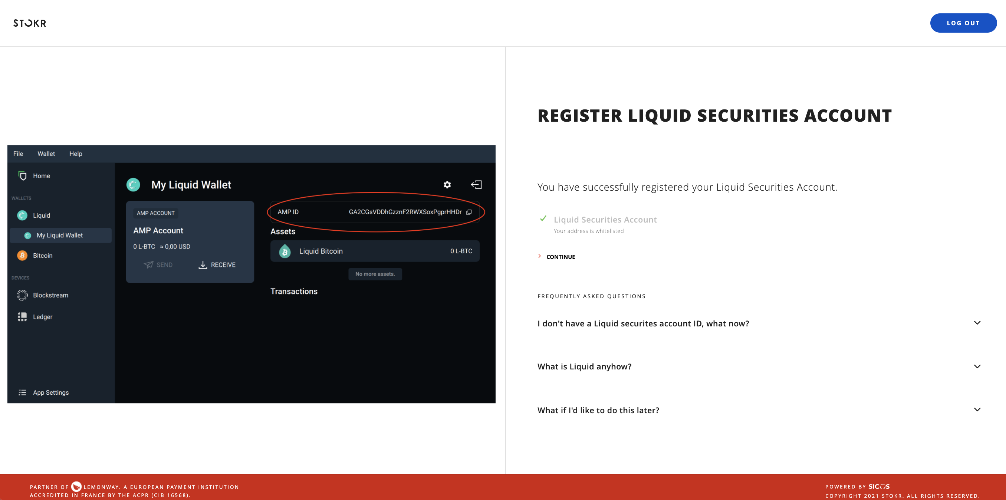Screen dimensions: 1006x500
Task: Select the Liquid wallet icon in sidebar
Action: 22,215
